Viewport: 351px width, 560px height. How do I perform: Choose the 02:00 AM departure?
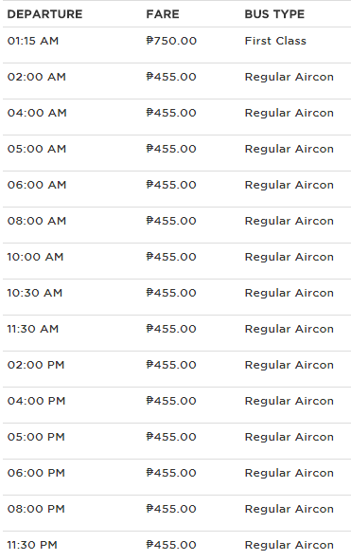(37, 77)
